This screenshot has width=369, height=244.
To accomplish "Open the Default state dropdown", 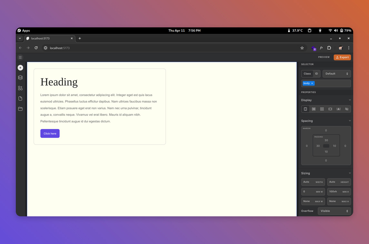I will [x=336, y=74].
